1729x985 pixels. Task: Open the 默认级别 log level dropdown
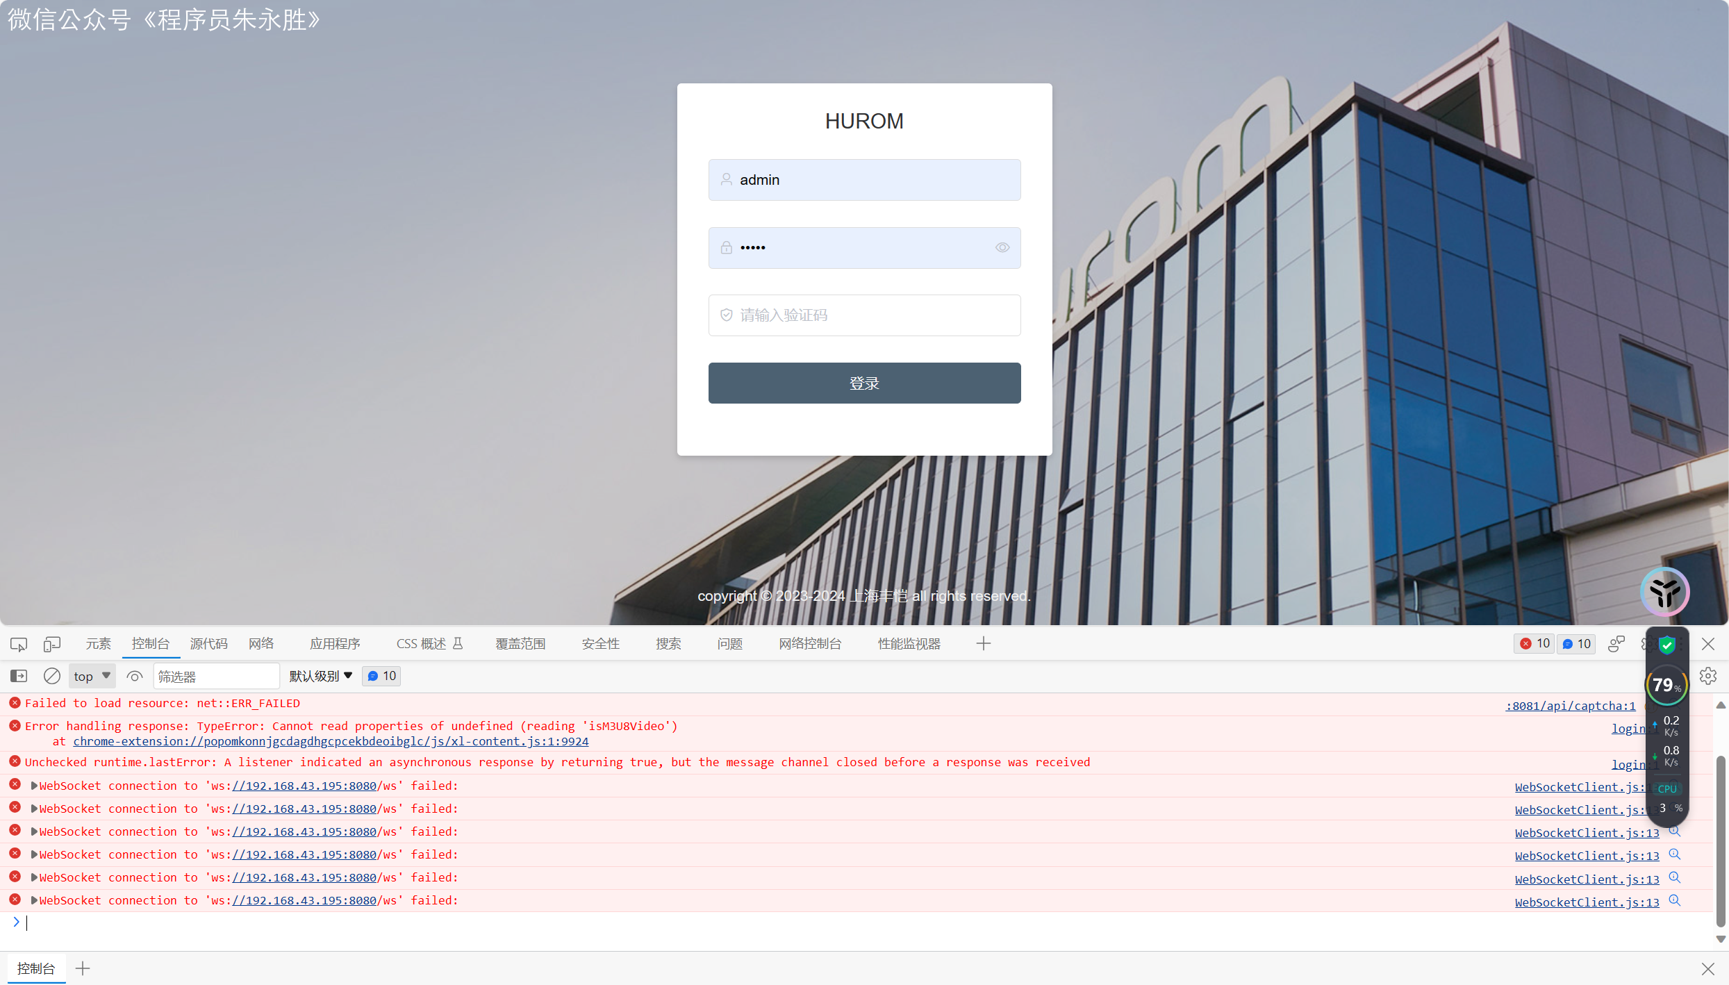[x=319, y=675]
